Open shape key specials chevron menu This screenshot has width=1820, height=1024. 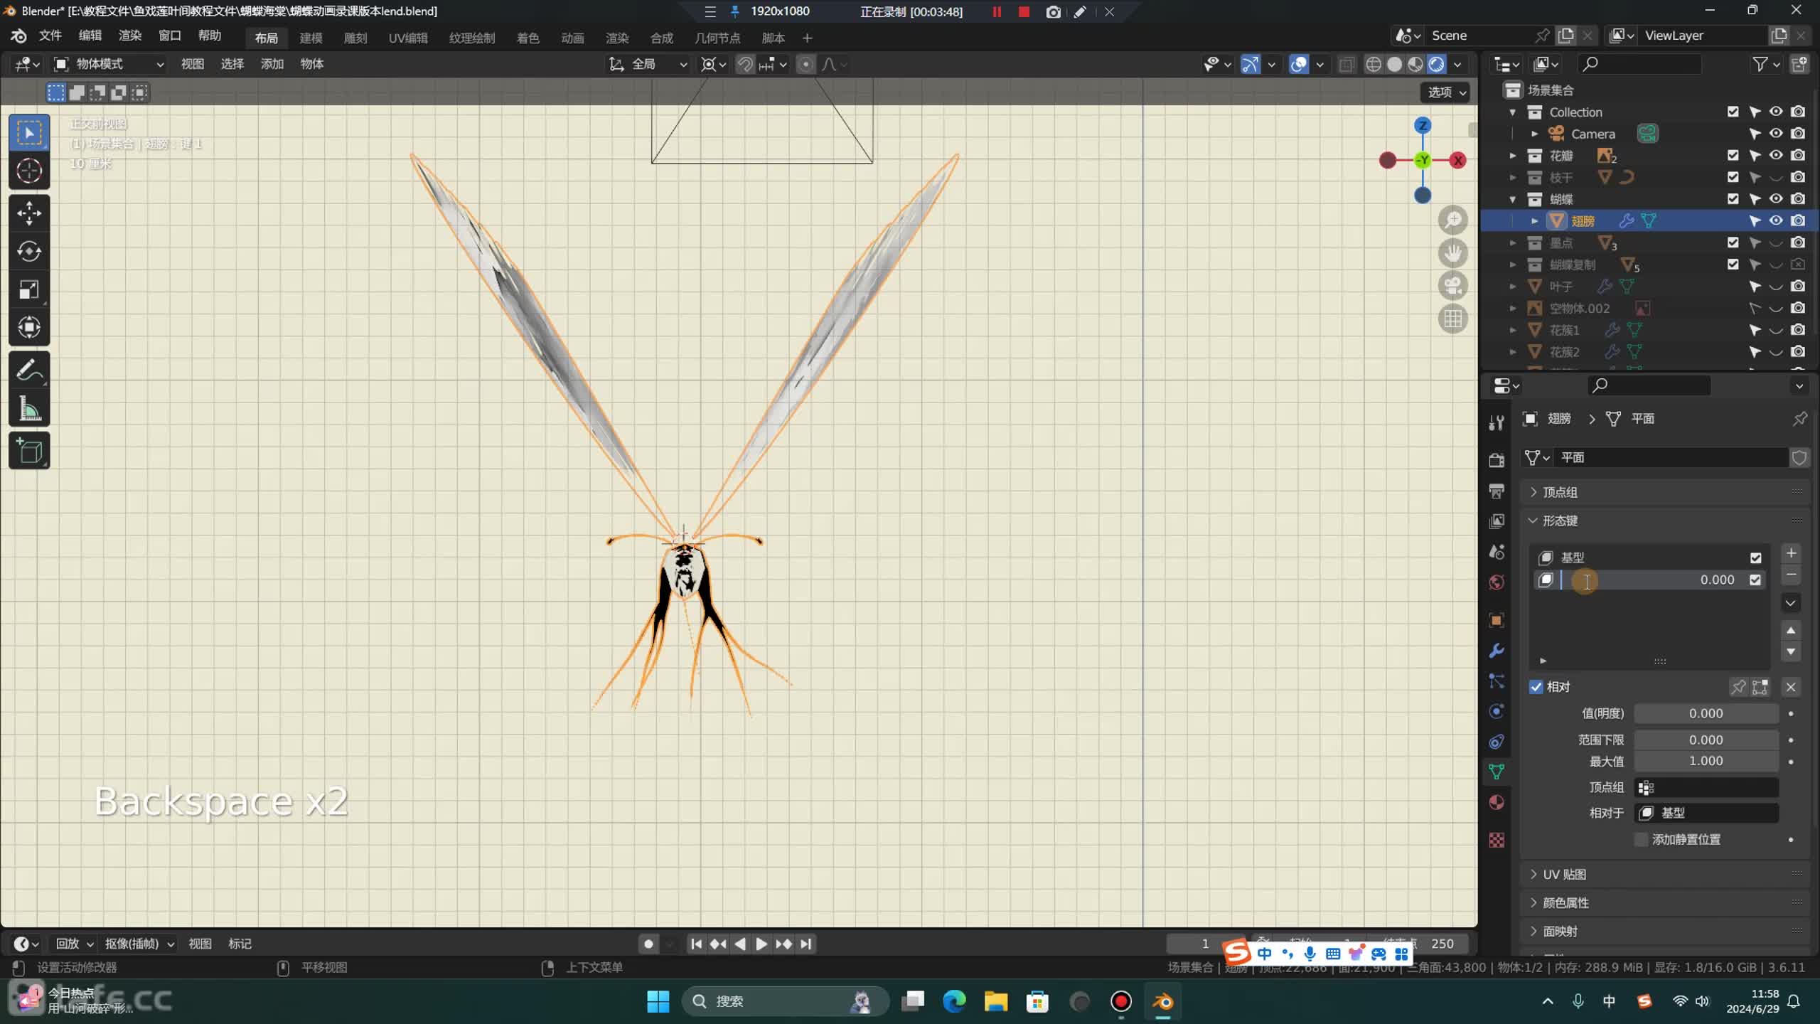(x=1791, y=603)
